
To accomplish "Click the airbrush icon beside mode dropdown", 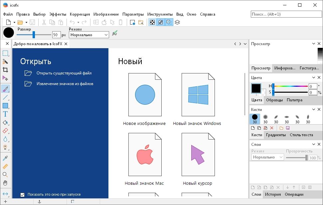I will coord(115,33).
